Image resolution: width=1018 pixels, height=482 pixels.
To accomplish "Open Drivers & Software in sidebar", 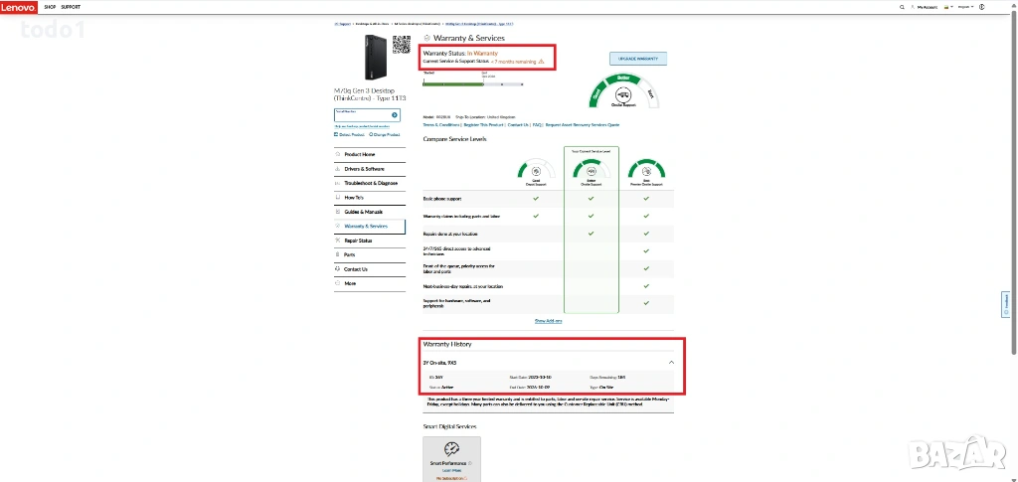I will click(x=365, y=169).
